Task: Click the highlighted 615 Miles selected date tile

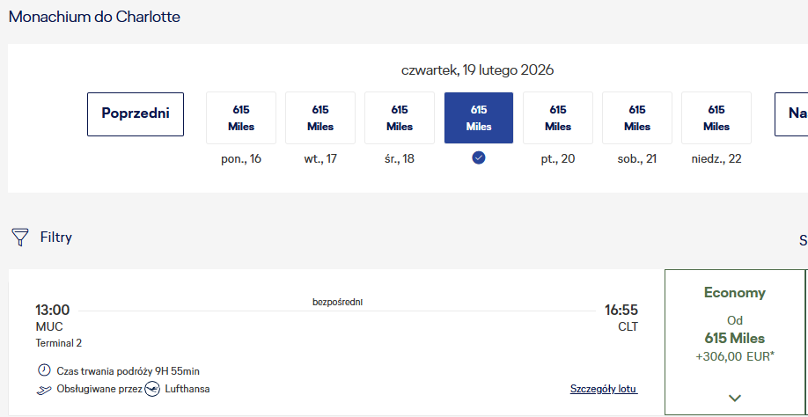Action: click(x=479, y=118)
